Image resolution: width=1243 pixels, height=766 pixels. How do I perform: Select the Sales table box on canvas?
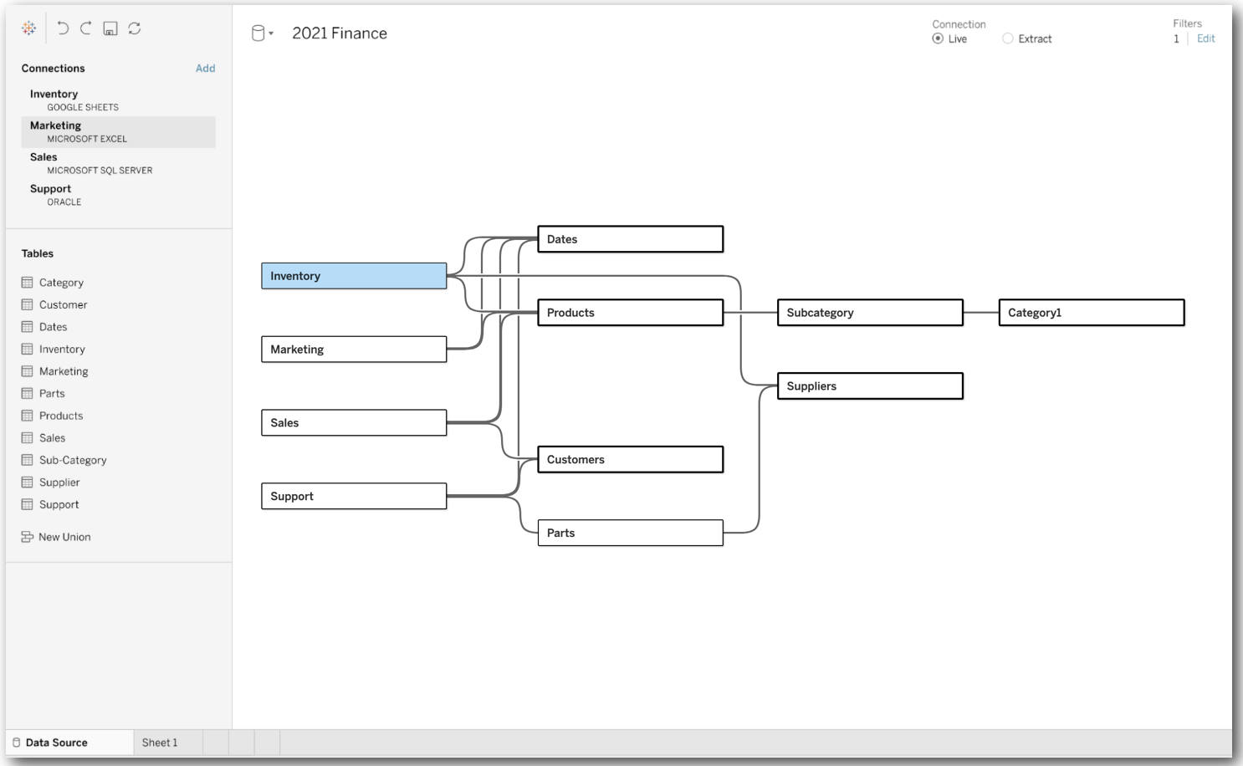pos(354,423)
